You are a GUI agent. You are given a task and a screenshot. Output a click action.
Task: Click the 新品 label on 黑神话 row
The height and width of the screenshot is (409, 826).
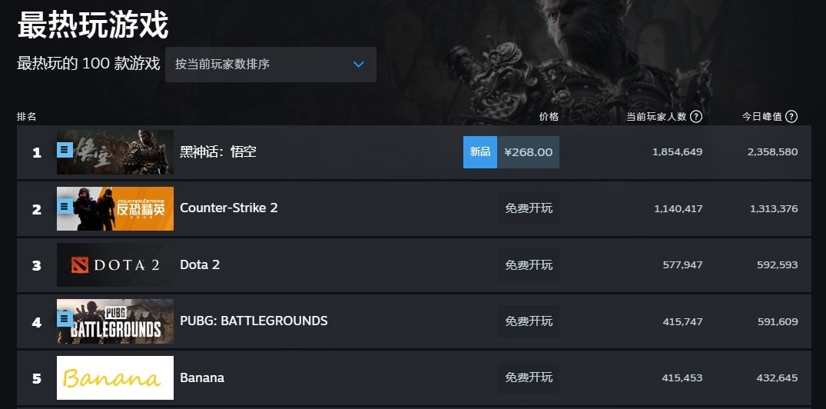pos(480,152)
